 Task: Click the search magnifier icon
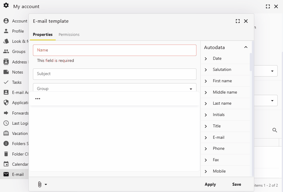pyautogui.click(x=275, y=130)
